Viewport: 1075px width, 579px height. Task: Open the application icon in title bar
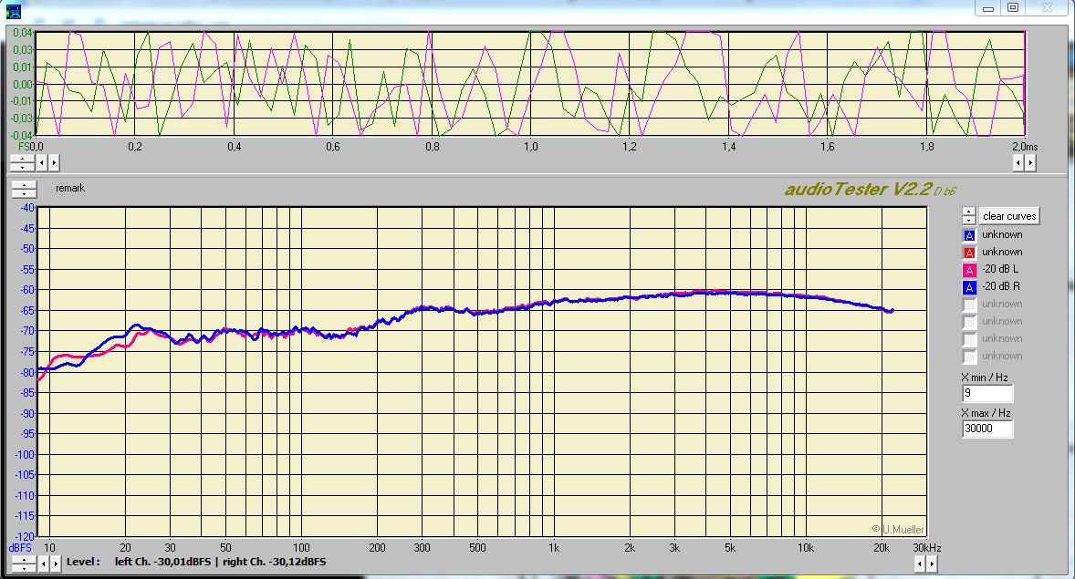coord(14,9)
